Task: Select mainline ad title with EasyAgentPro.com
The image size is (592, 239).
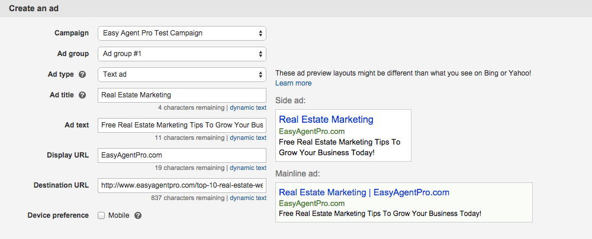Action: (364, 193)
